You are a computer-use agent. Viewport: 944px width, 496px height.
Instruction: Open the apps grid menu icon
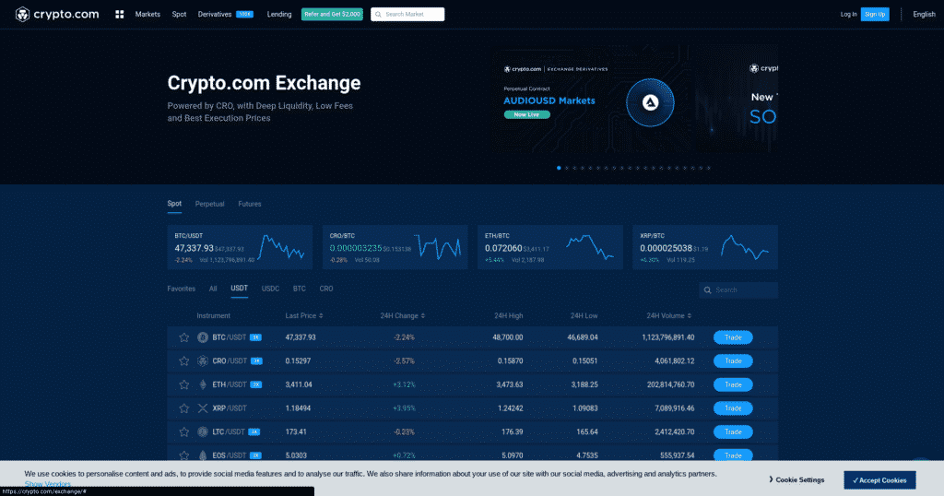119,15
